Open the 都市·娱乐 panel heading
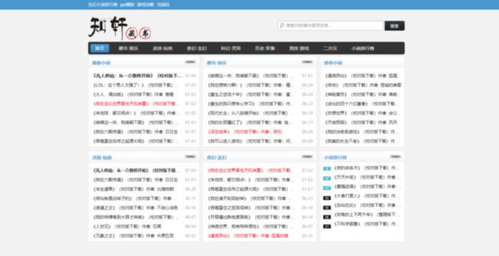The height and width of the screenshot is (256, 499). [217, 63]
